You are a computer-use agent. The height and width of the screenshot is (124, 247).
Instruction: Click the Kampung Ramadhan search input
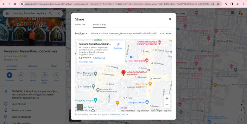click(29, 14)
